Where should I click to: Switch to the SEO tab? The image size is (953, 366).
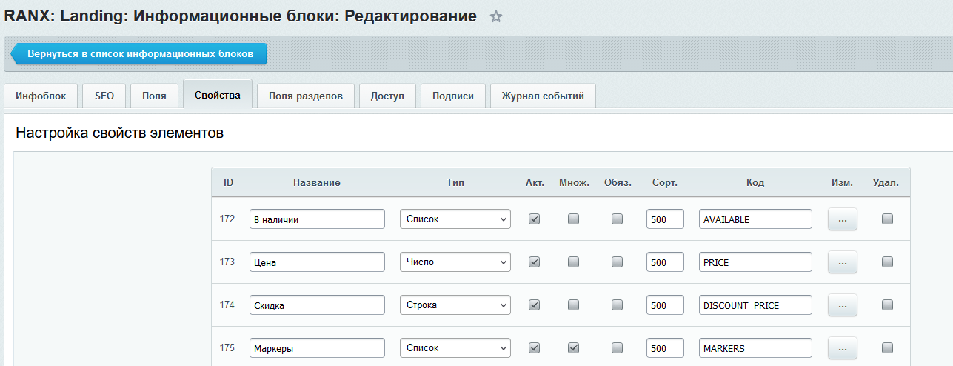tap(104, 96)
